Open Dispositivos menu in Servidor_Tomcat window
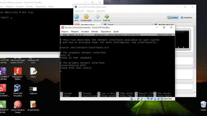The width and height of the screenshot is (207, 116). coord(106,32)
